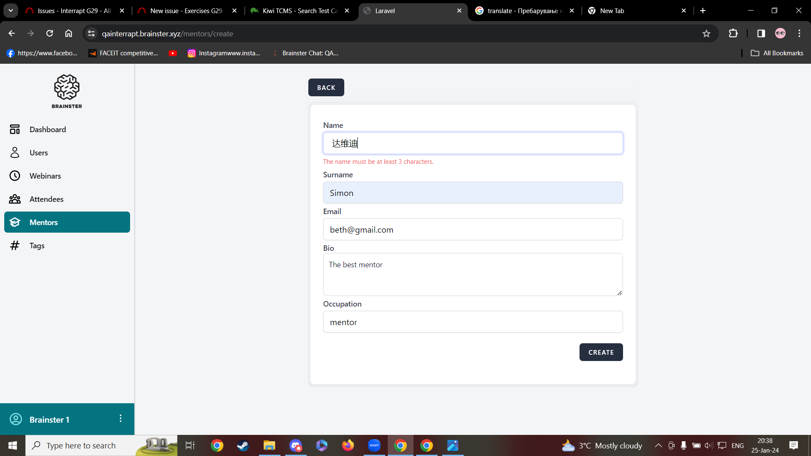Open the Webinars page
This screenshot has height=456, width=811.
point(45,176)
